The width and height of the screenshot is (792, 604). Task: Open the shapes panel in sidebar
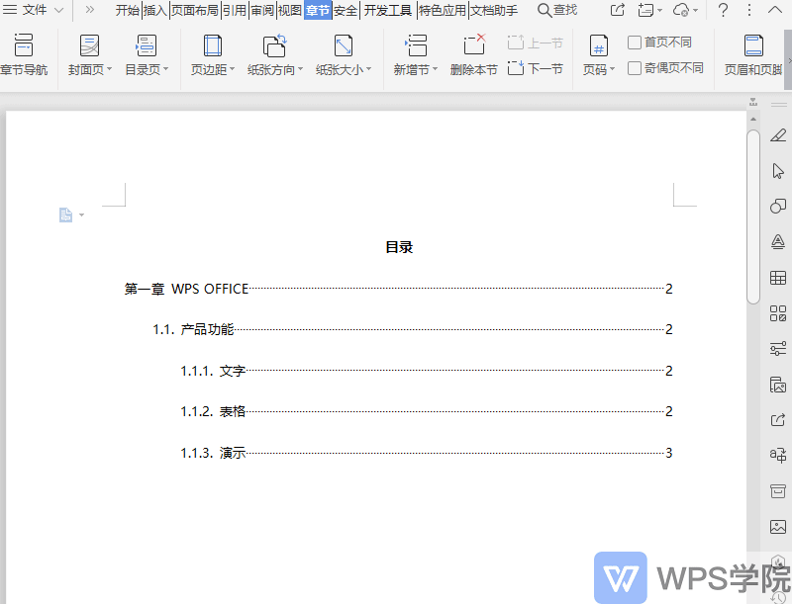pyautogui.click(x=778, y=207)
